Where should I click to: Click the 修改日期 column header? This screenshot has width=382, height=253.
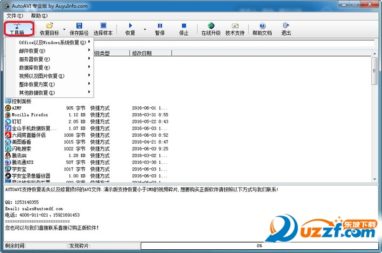coord(150,53)
